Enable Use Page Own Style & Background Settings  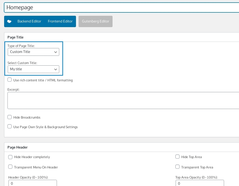[10, 127]
